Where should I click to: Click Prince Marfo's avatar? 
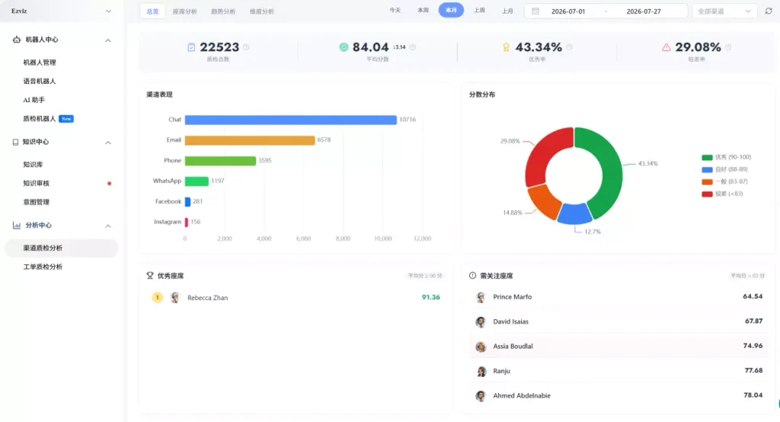(x=481, y=297)
